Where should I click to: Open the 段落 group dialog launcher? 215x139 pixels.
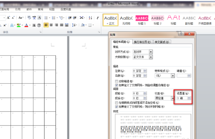click(99, 32)
